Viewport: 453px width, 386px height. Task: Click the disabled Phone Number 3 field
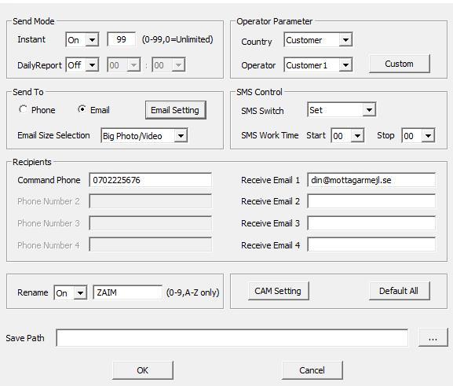pos(150,223)
